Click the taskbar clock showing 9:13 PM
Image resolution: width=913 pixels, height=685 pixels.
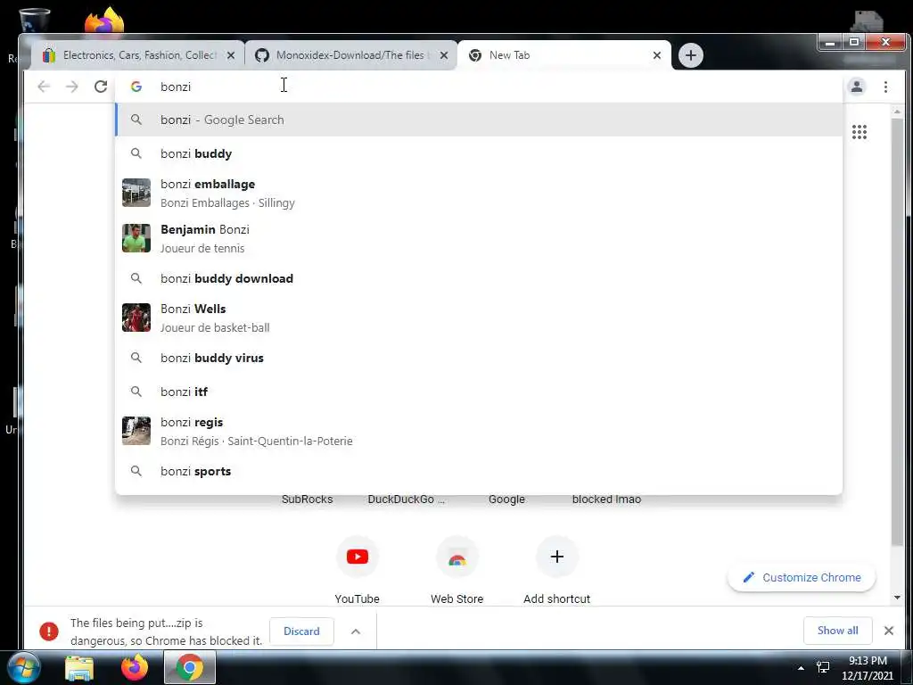pyautogui.click(x=868, y=668)
